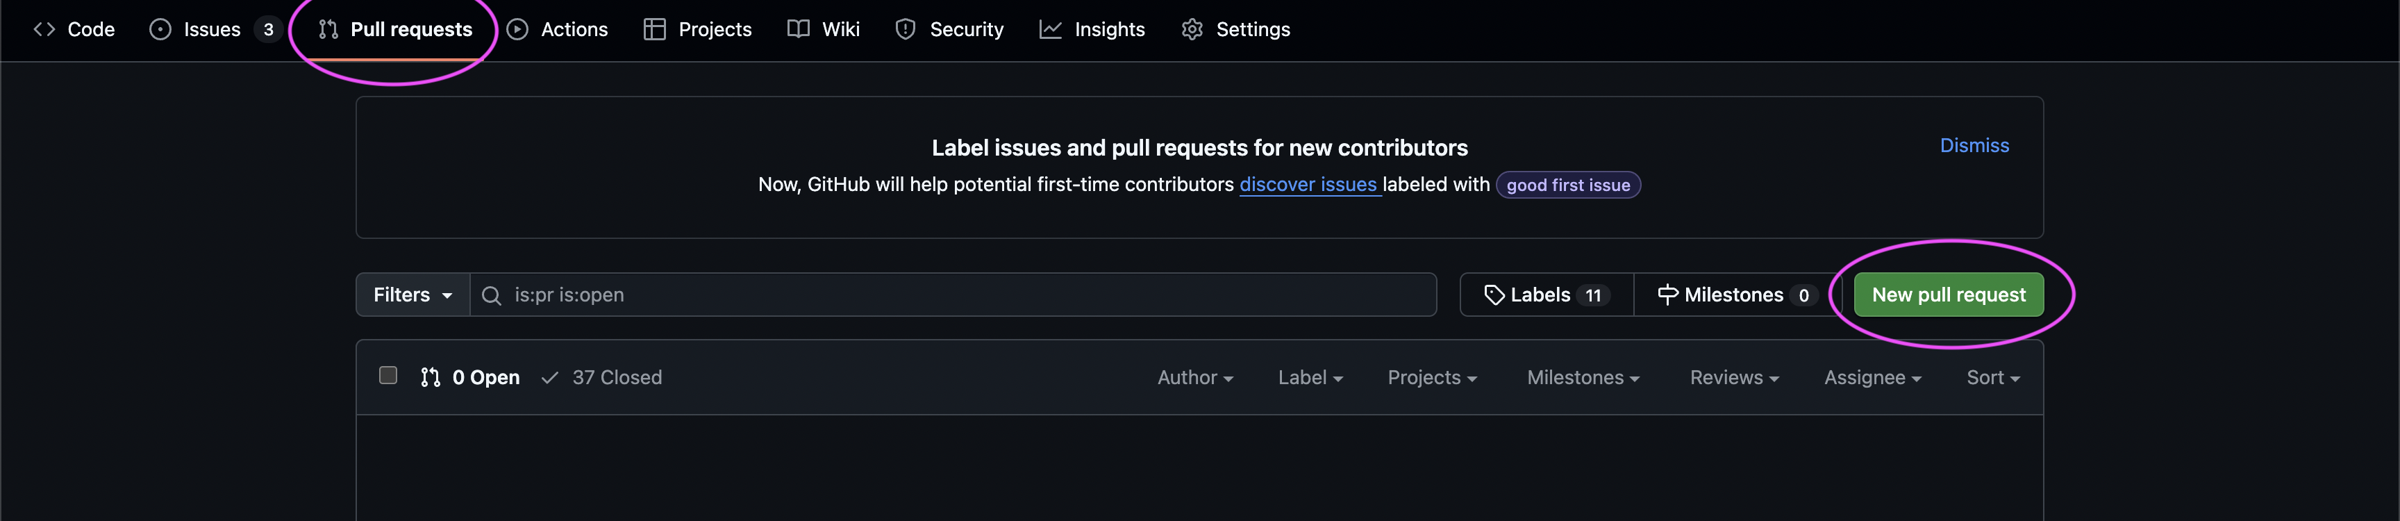
Task: Tick the select-all pull requests checkbox
Action: pyautogui.click(x=388, y=376)
